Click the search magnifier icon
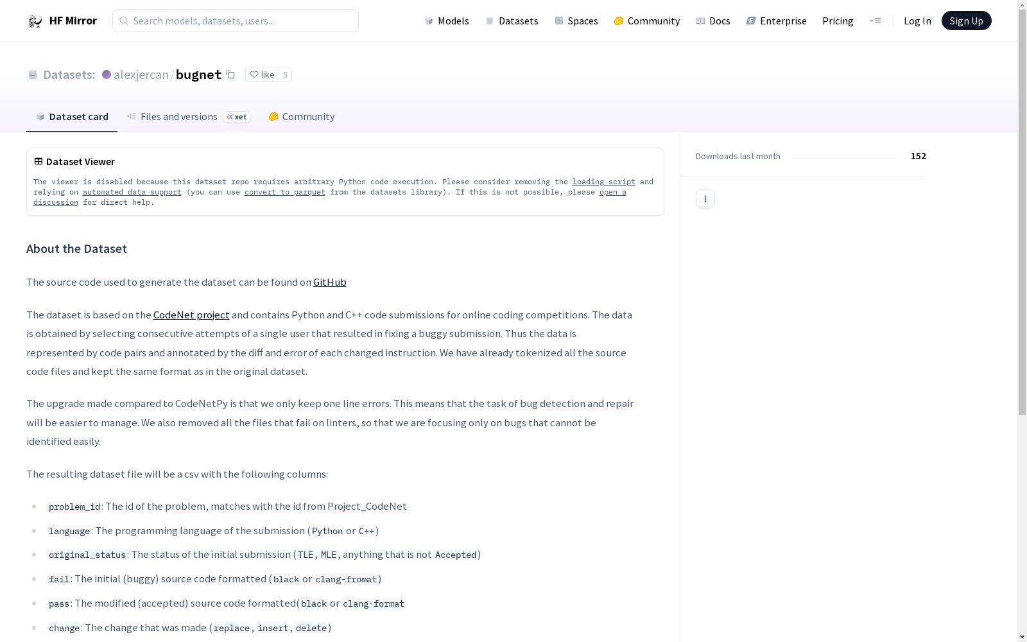 click(124, 21)
